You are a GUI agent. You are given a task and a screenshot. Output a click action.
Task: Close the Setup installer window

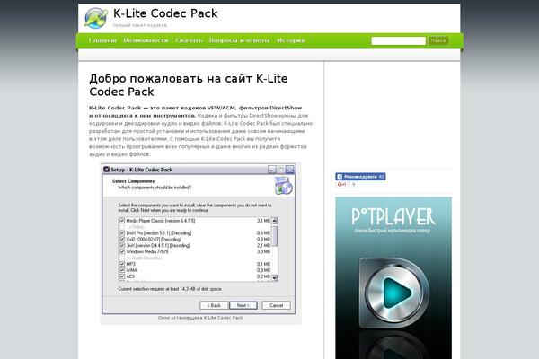(290, 170)
